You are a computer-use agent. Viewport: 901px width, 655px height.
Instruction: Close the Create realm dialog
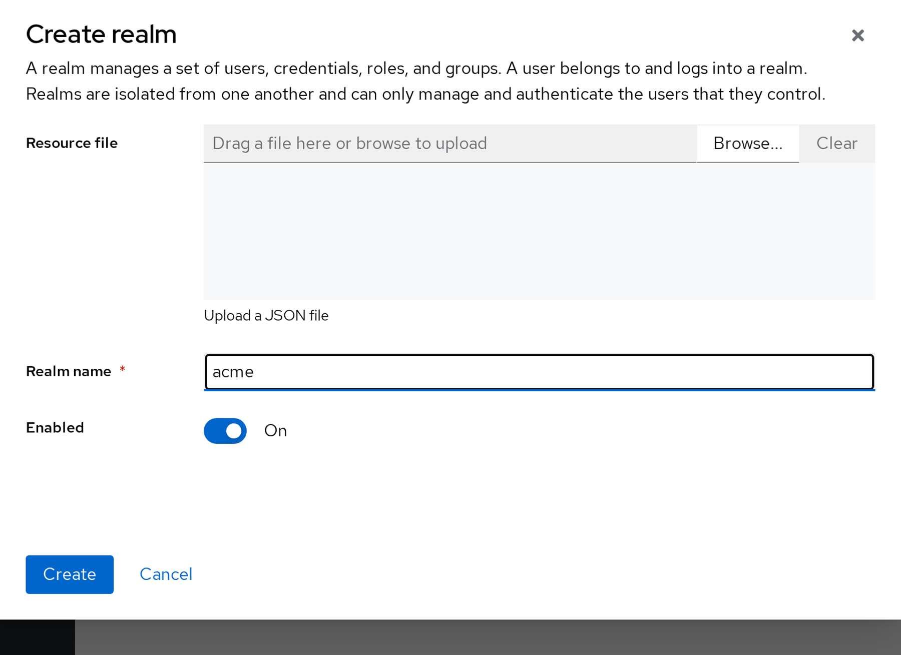(857, 36)
